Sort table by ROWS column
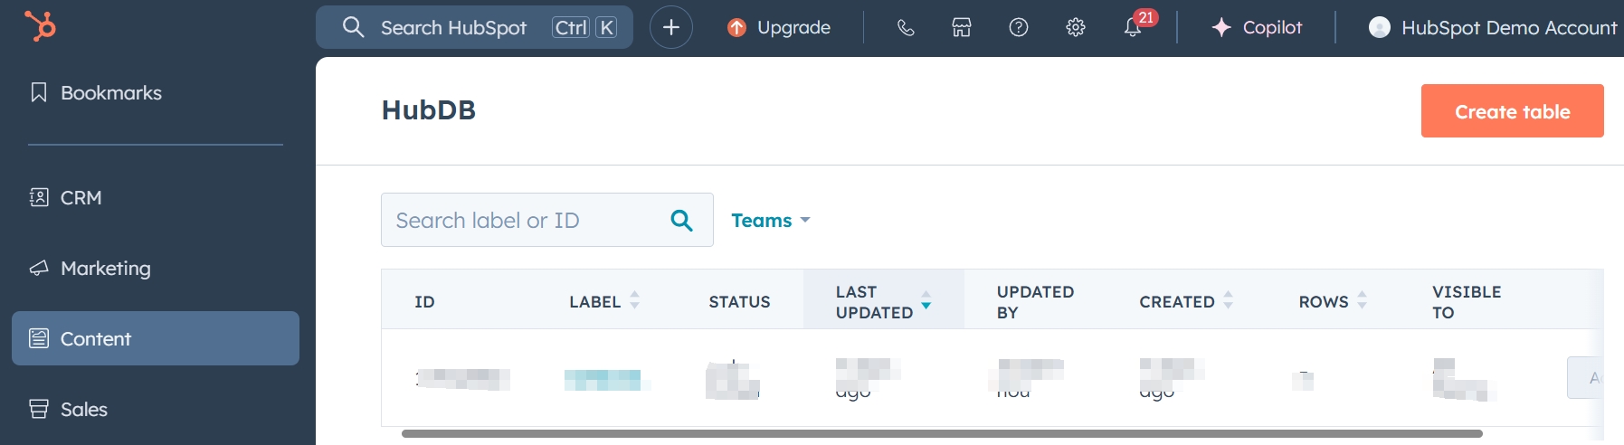Screen dimensions: 1624x445 [1333, 301]
